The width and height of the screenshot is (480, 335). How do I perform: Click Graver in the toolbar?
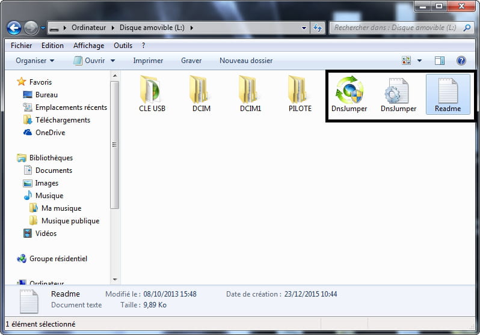(191, 61)
